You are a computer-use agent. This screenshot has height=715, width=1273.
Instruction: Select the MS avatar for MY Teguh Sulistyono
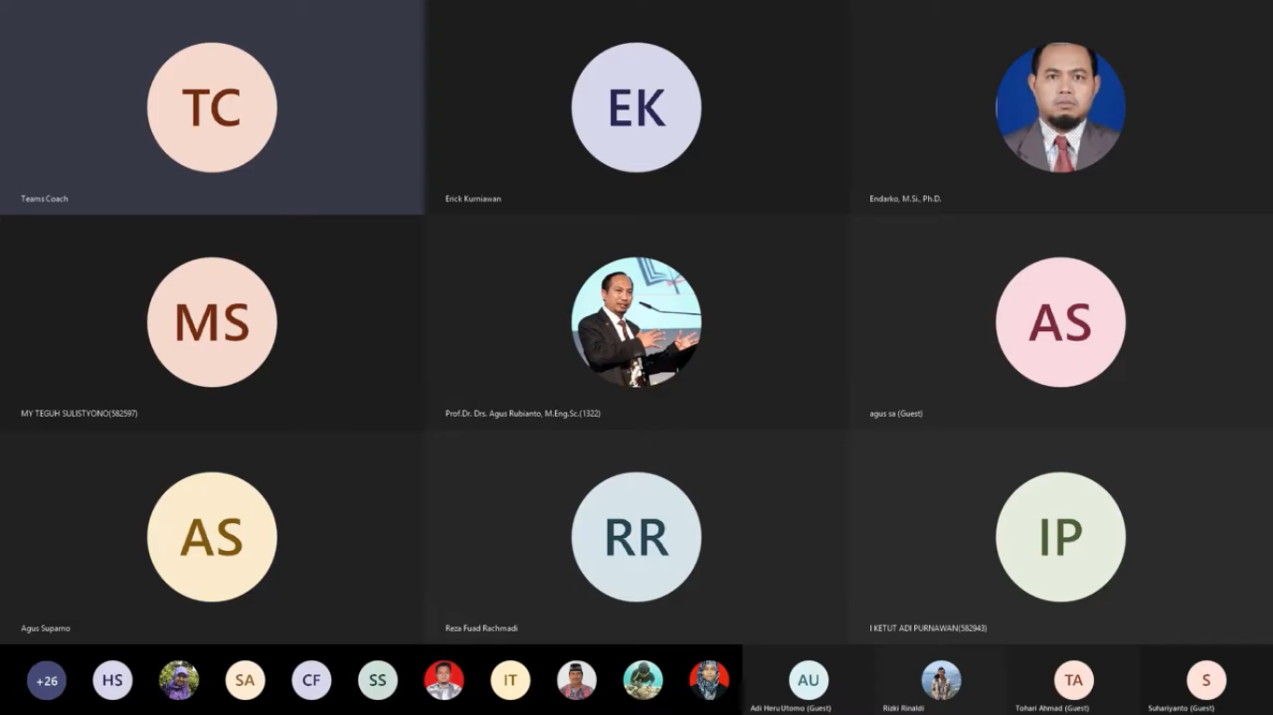212,322
